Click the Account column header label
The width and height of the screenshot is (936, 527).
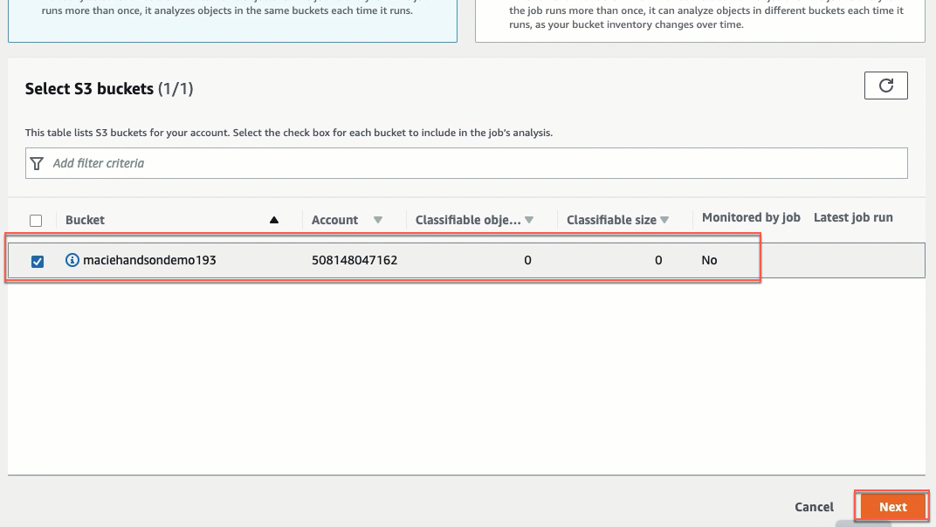pyautogui.click(x=335, y=220)
